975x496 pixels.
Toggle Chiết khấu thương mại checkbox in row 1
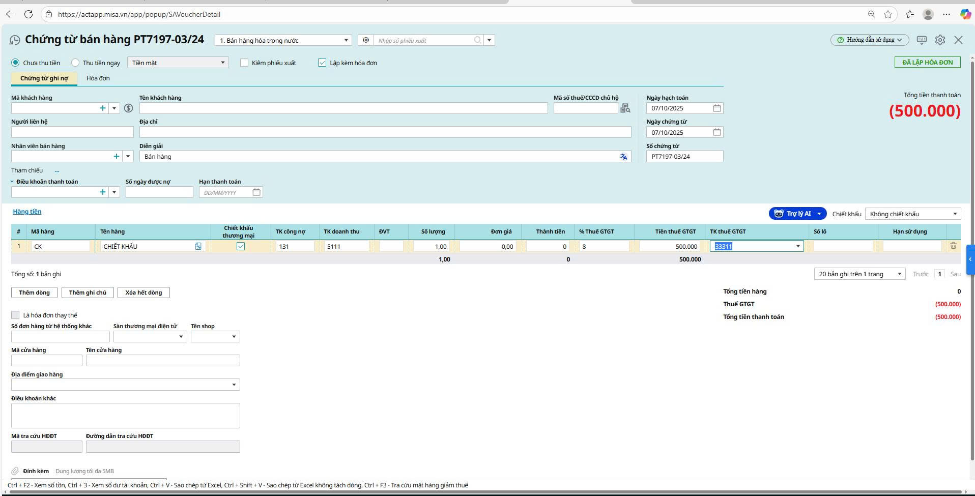[x=241, y=247]
